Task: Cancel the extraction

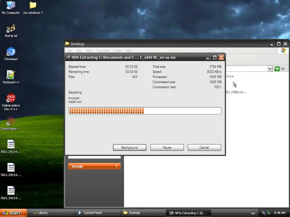Action: [x=204, y=147]
